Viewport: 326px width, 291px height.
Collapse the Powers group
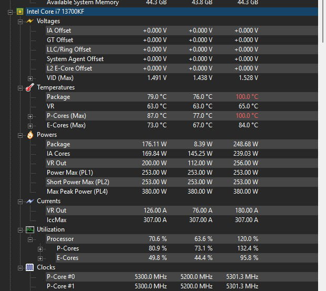click(20, 136)
